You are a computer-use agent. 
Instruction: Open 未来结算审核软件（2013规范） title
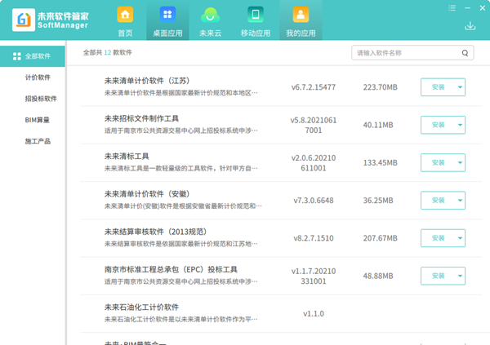point(156,232)
